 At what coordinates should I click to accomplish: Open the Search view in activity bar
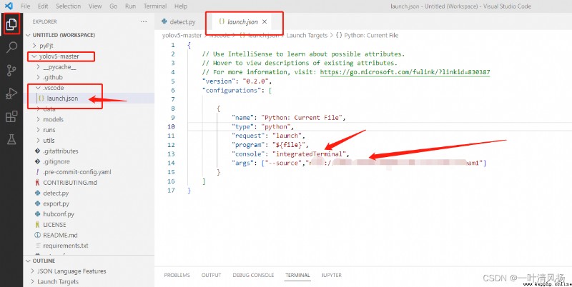click(11, 47)
